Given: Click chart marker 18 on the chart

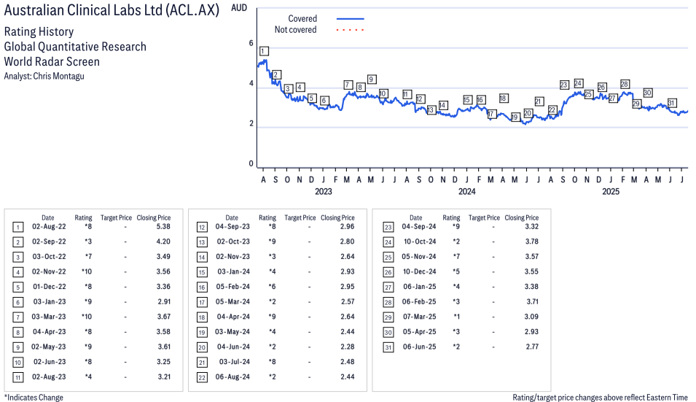Looking at the screenshot, I should tap(503, 98).
